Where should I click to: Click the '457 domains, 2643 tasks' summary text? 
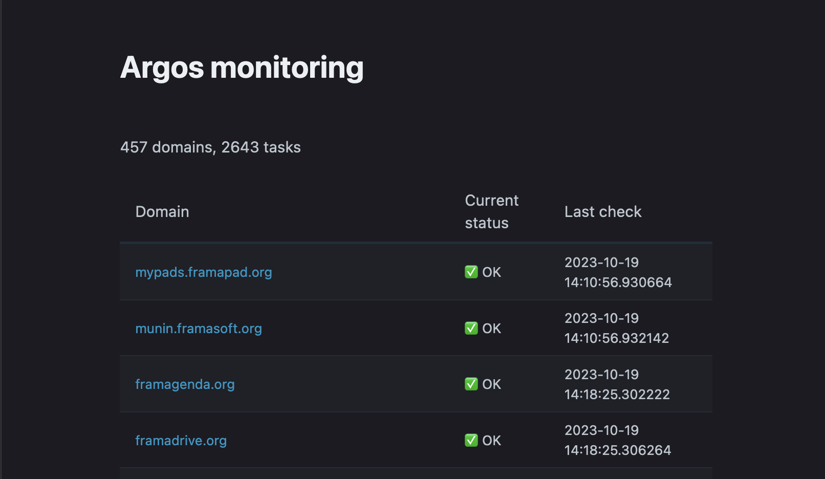210,147
